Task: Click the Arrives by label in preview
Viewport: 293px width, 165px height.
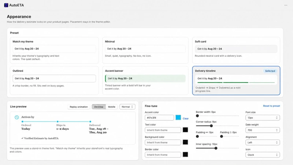Action: click(x=28, y=117)
